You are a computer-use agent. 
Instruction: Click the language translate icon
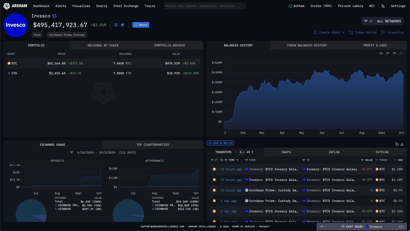click(383, 6)
